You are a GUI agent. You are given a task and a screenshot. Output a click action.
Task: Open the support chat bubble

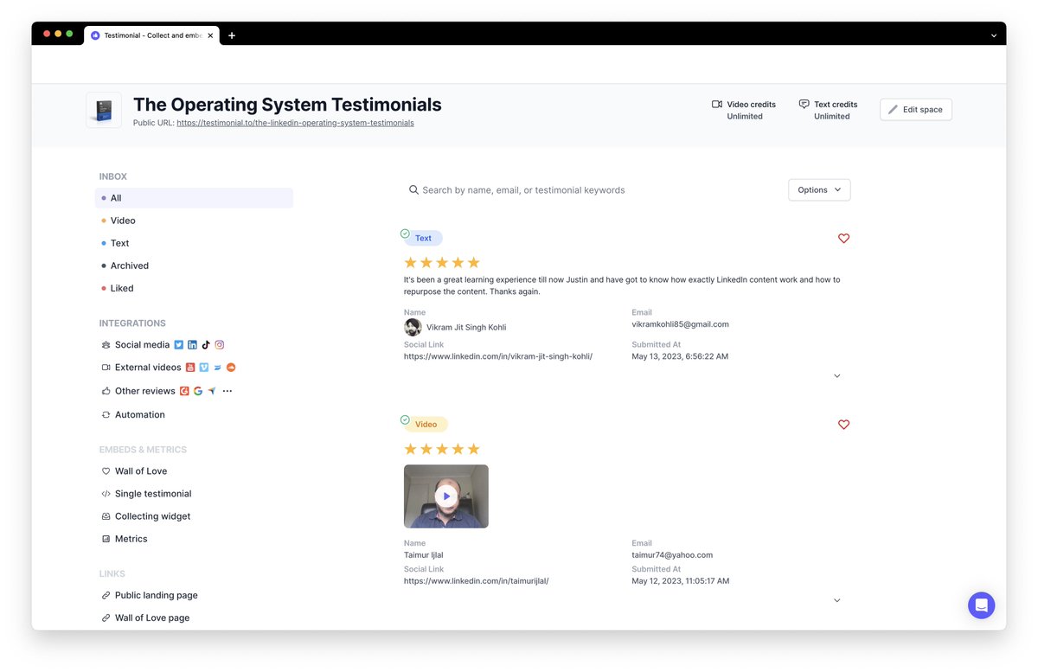click(981, 605)
